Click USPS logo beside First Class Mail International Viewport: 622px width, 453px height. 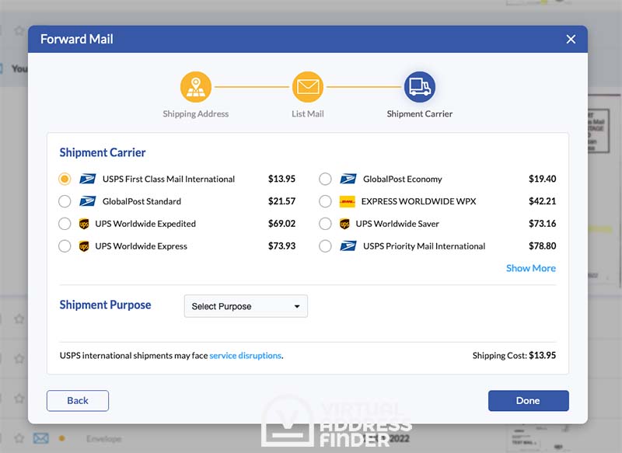coord(87,179)
